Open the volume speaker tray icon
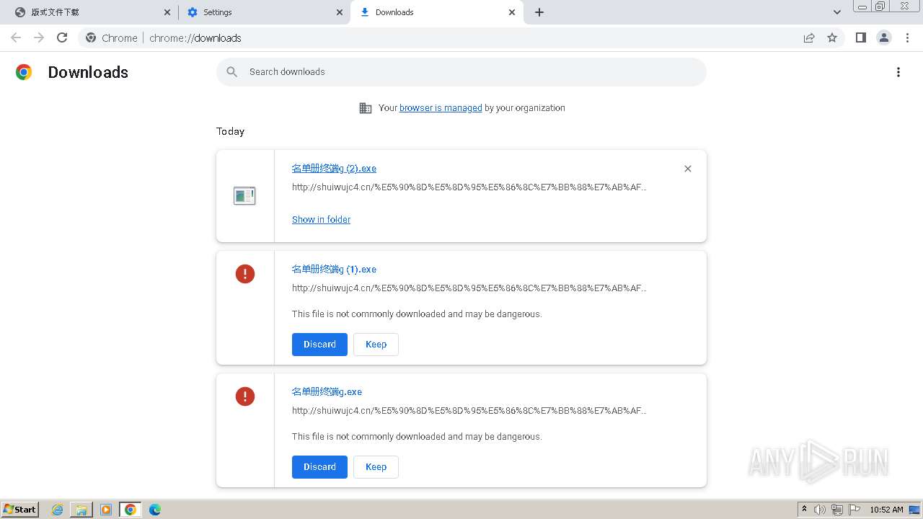This screenshot has width=923, height=519. coord(820,510)
